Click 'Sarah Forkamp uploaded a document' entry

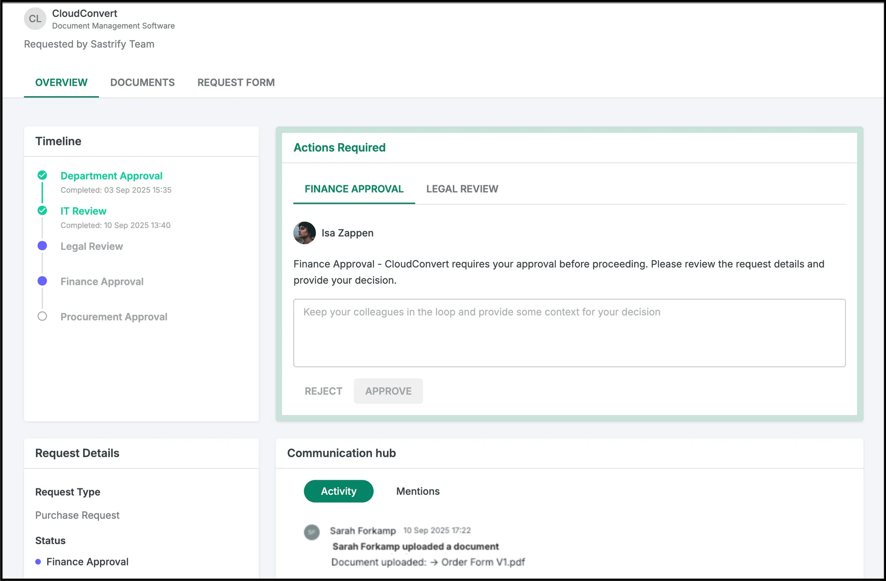[x=415, y=546]
